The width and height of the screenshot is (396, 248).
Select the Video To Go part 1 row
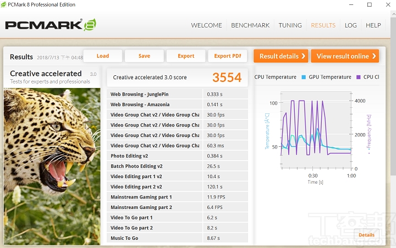[177, 217]
